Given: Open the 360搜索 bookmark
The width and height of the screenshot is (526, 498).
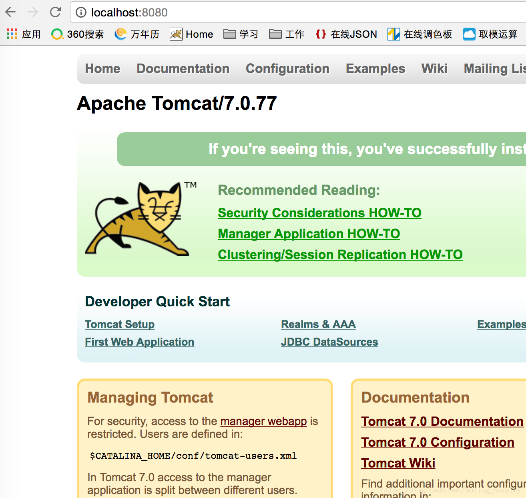Looking at the screenshot, I should click(78, 34).
